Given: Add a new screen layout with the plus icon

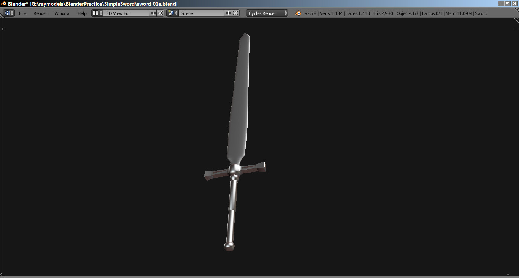Looking at the screenshot, I should click(153, 13).
